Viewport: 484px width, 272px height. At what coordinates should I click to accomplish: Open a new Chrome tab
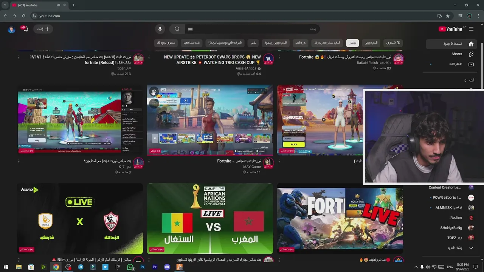[73, 5]
